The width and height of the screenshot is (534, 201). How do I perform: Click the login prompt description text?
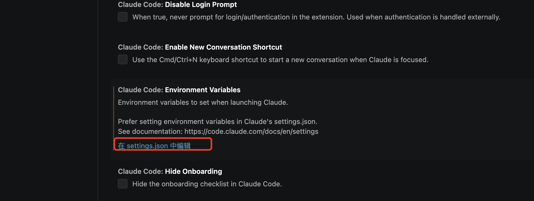coord(316,17)
